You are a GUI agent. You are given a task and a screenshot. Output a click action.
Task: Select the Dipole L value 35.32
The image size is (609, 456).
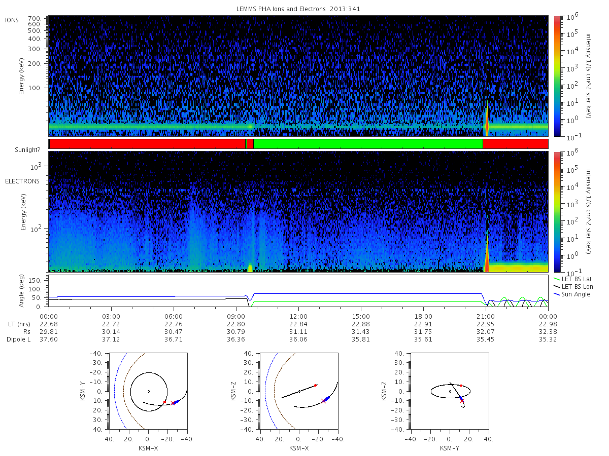548,339
